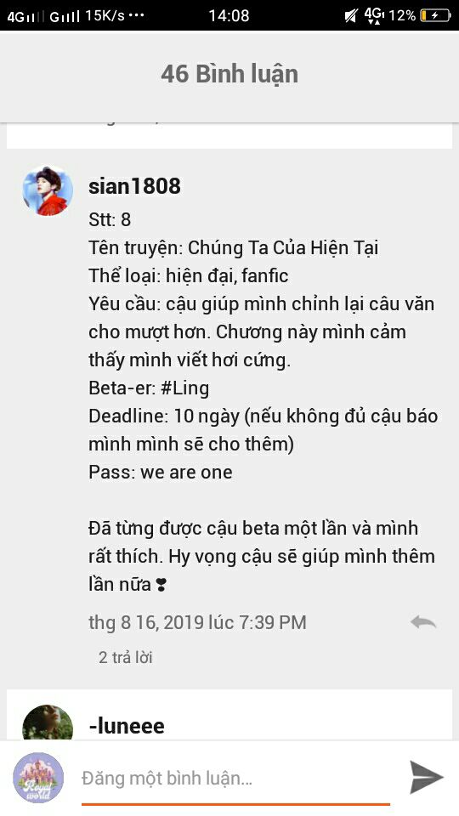
Task: Tap the three-dots notification indicator in status bar
Action: [136, 15]
